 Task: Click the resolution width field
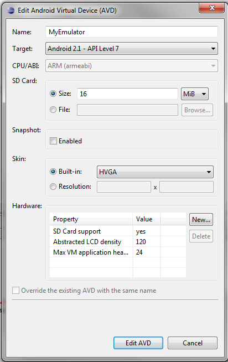point(124,187)
